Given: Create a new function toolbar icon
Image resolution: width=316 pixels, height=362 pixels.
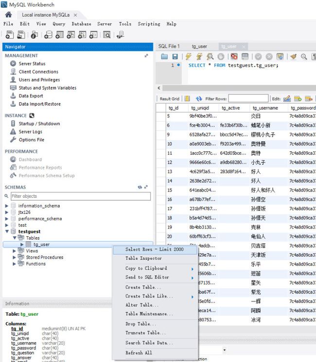Looking at the screenshot, I should pos(93,35).
